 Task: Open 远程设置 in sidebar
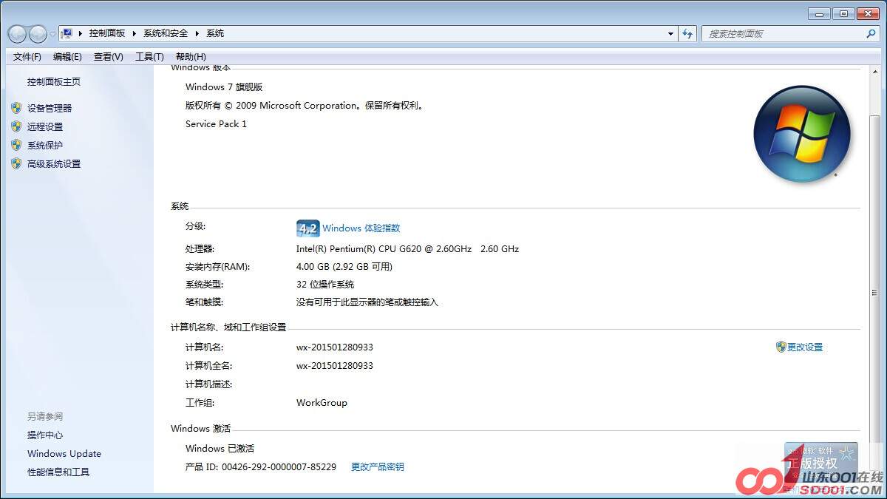point(45,126)
